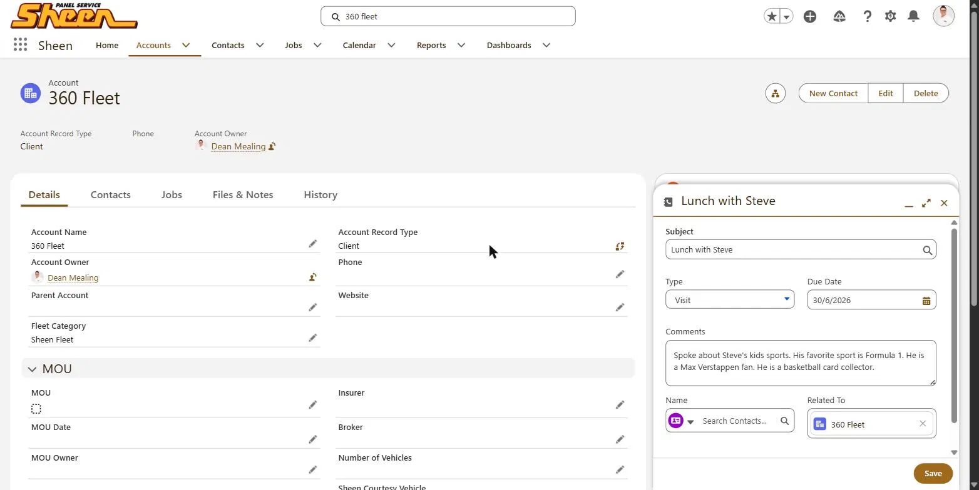Collapse the MOU section
Viewport: 979px width, 490px height.
pos(32,369)
